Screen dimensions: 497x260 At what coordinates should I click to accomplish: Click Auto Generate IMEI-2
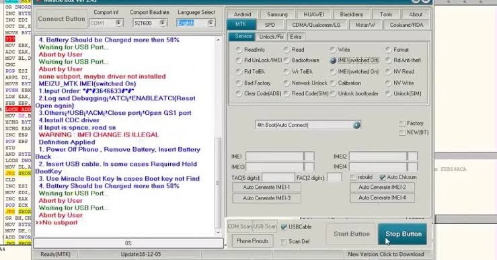coord(382,187)
